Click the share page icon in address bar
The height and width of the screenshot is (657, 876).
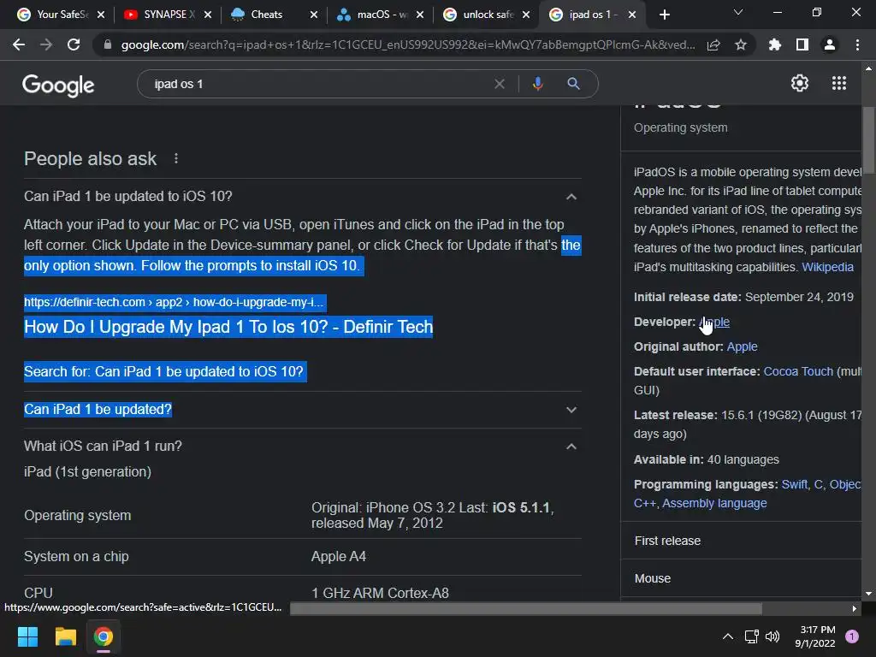point(713,45)
